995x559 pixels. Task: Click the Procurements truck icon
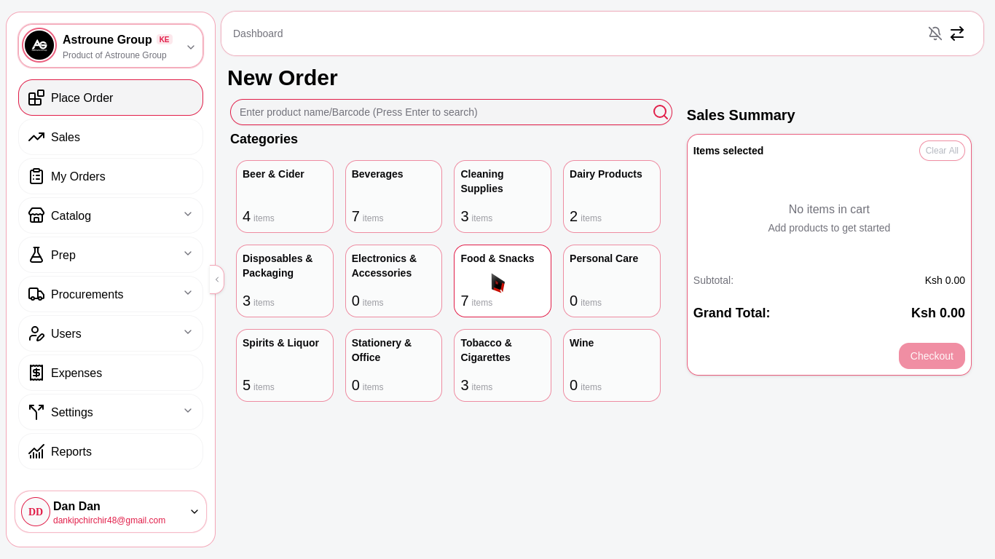tap(36, 294)
